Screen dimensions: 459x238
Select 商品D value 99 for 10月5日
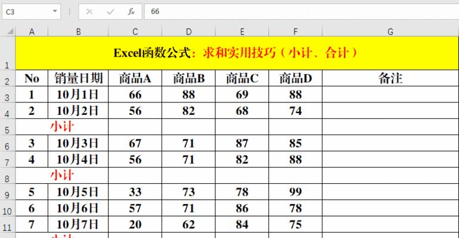295,192
